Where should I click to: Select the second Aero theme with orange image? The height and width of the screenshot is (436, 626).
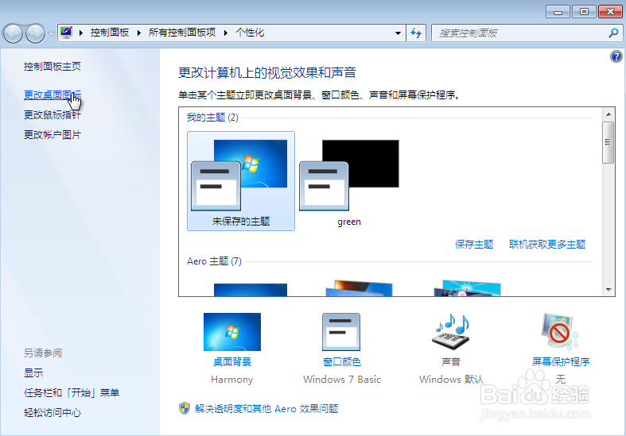point(359,288)
